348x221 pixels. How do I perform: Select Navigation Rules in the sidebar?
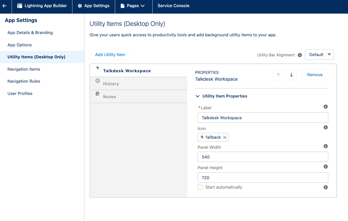tap(24, 81)
